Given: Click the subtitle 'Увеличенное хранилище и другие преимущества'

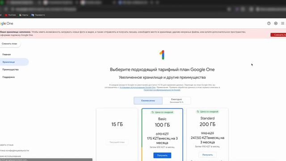Looking at the screenshot, I should tap(162, 77).
